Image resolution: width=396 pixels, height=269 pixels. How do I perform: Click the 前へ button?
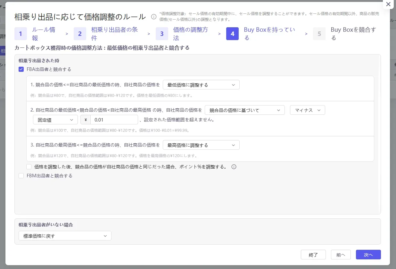pyautogui.click(x=341, y=255)
